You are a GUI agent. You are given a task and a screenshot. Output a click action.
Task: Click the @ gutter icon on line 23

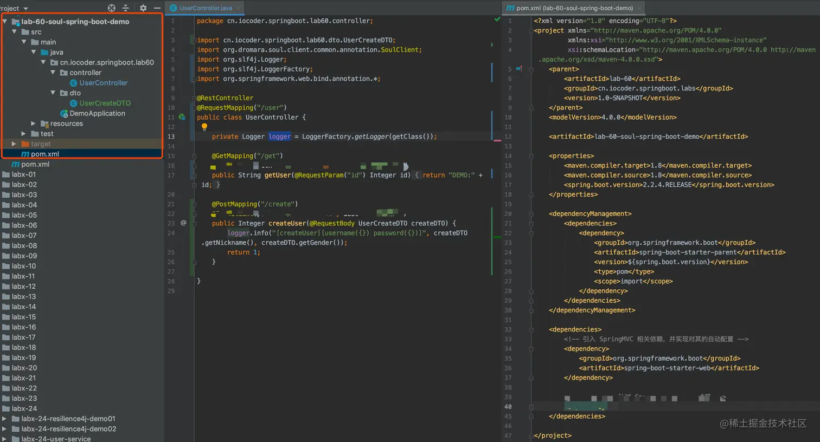coord(183,223)
